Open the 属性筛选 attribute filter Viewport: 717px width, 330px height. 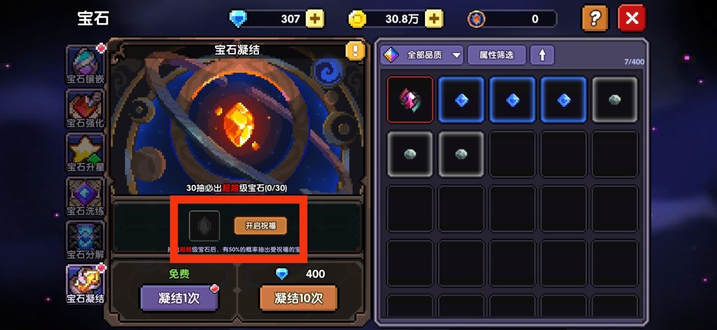pyautogui.click(x=497, y=55)
